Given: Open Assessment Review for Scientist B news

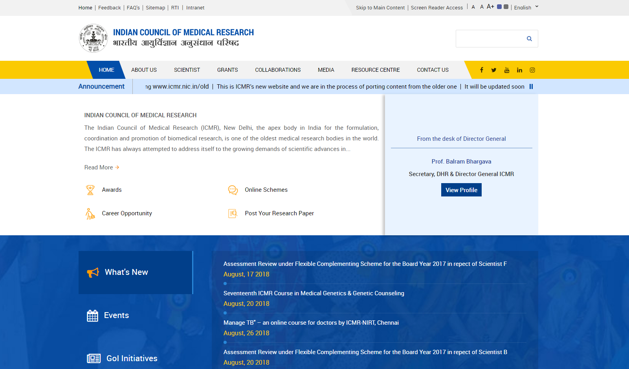Looking at the screenshot, I should point(365,352).
